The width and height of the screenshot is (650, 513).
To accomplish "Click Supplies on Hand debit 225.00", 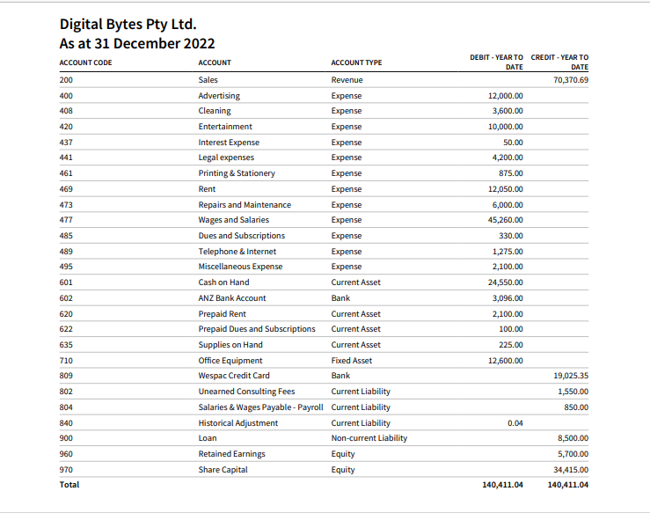I will pos(511,345).
